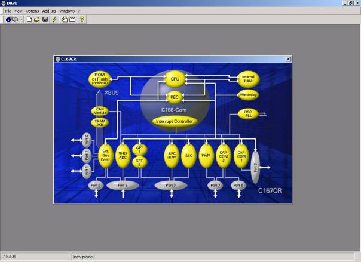Open the Interrupt Controller block
Image resolution: width=361 pixels, height=262 pixels.
[x=175, y=121]
